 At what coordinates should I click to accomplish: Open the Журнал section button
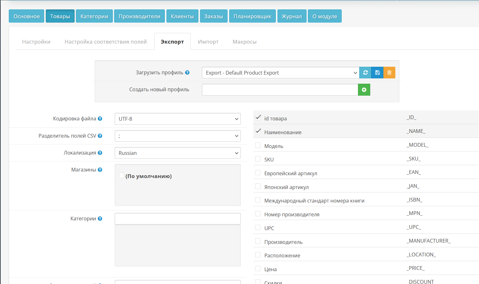coord(292,16)
